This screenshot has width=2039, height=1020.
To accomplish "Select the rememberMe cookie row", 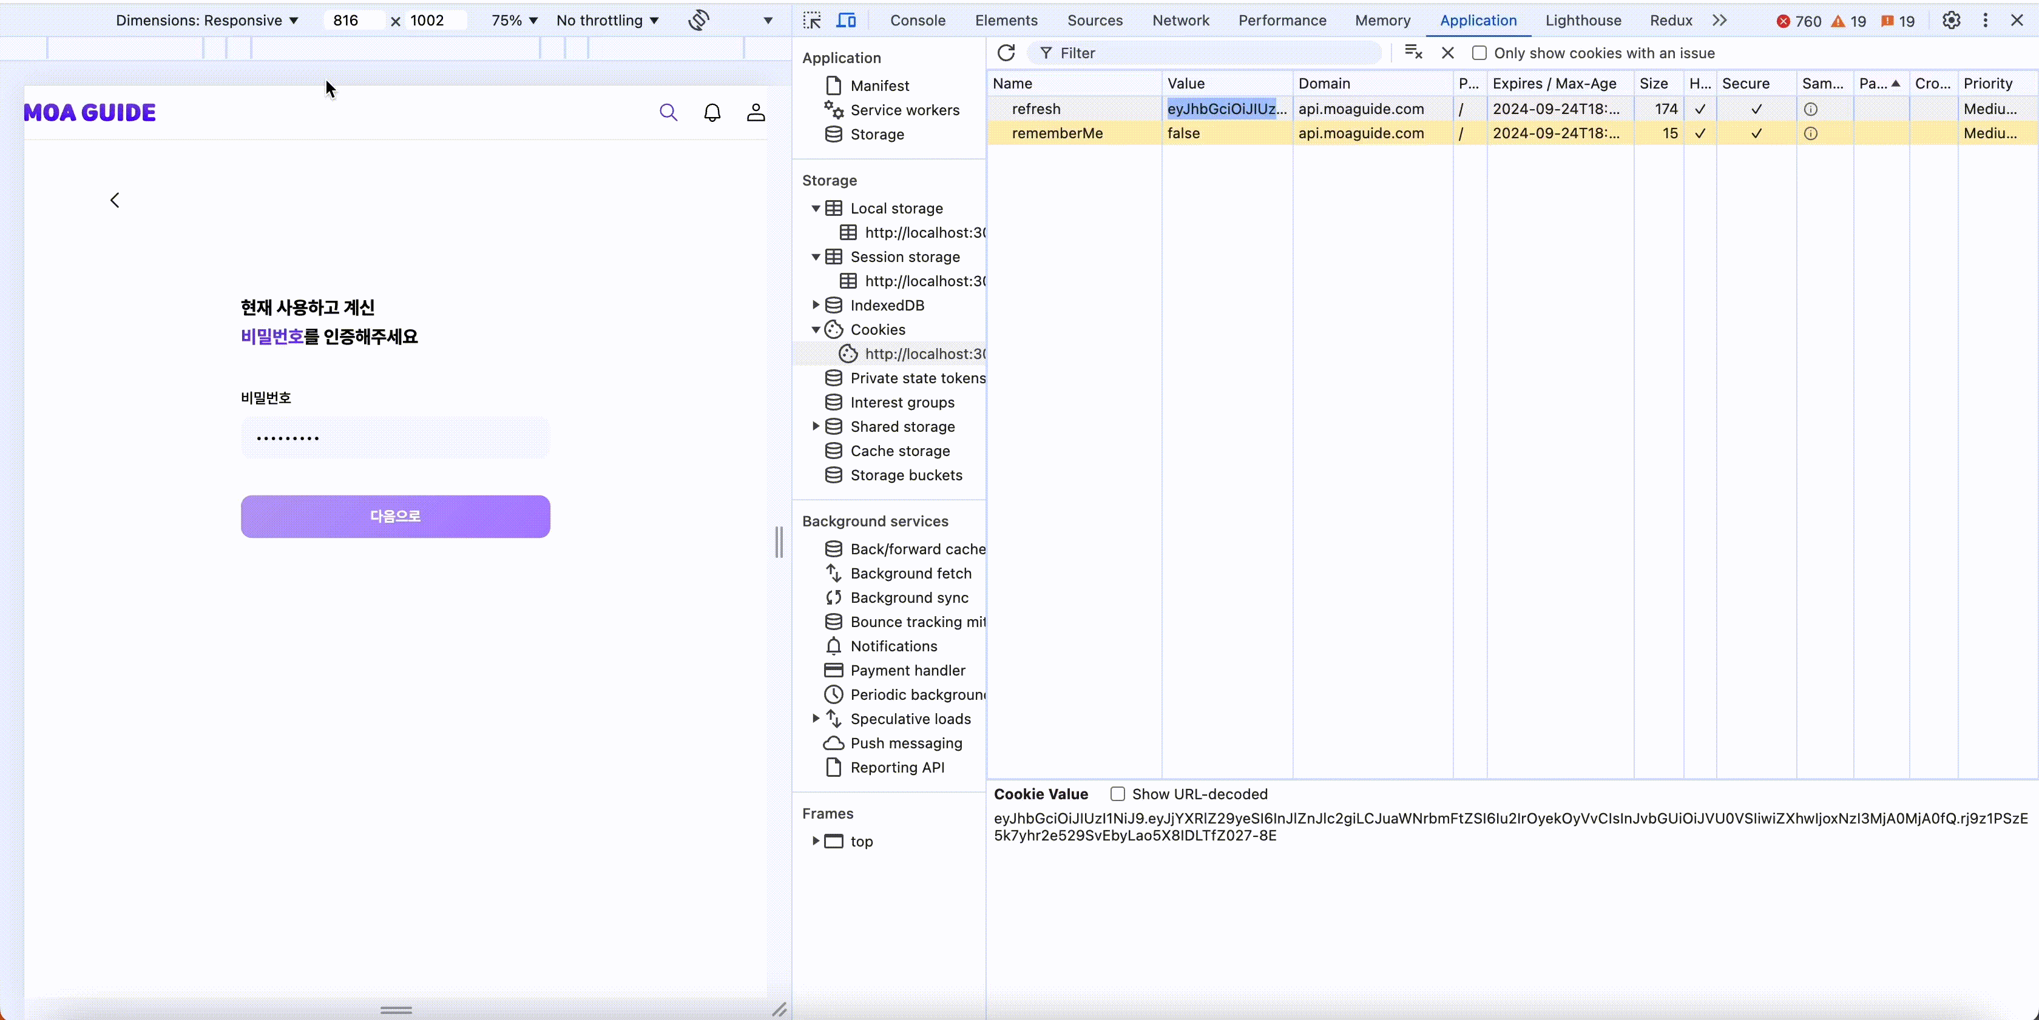I will tap(1057, 133).
